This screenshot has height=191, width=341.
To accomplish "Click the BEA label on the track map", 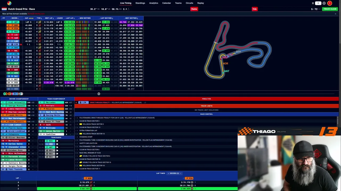I will click(x=238, y=51).
